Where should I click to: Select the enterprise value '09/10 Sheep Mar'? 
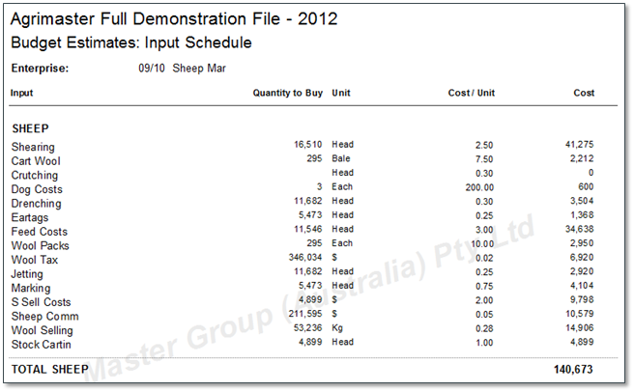click(182, 69)
